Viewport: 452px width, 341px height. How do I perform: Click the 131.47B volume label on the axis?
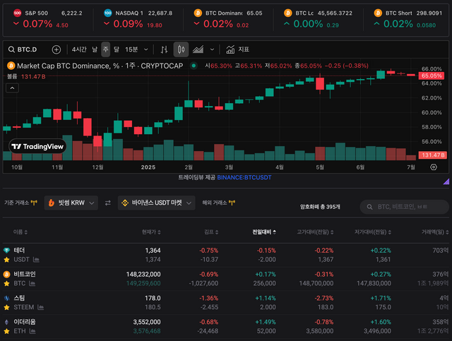433,155
